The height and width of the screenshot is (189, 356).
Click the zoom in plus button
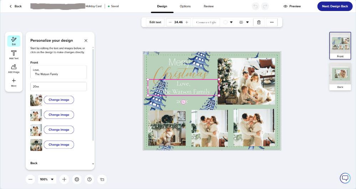pos(64,179)
